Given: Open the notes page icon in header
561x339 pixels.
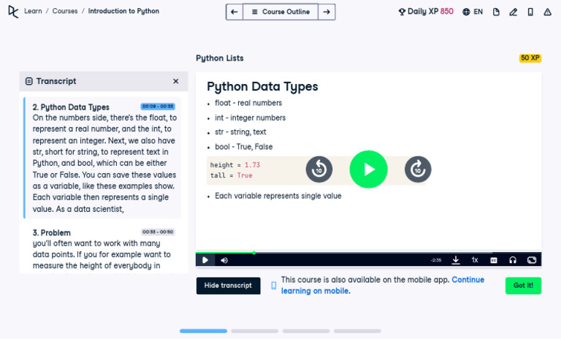Looking at the screenshot, I should (497, 12).
